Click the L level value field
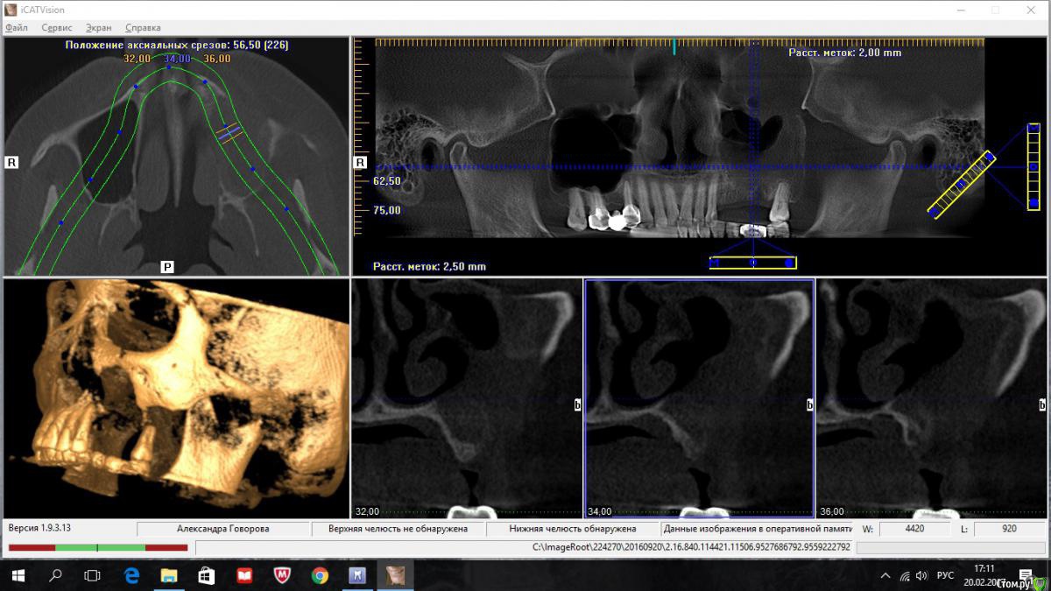The width and height of the screenshot is (1051, 591). coord(1008,529)
